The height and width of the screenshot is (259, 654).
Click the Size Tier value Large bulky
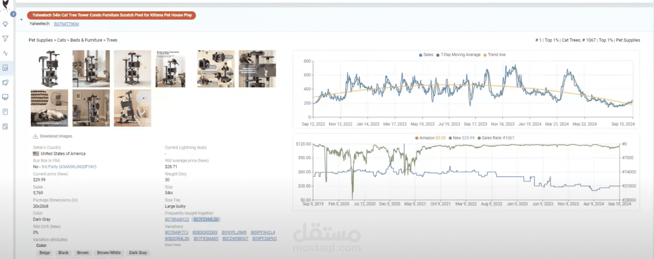point(175,206)
